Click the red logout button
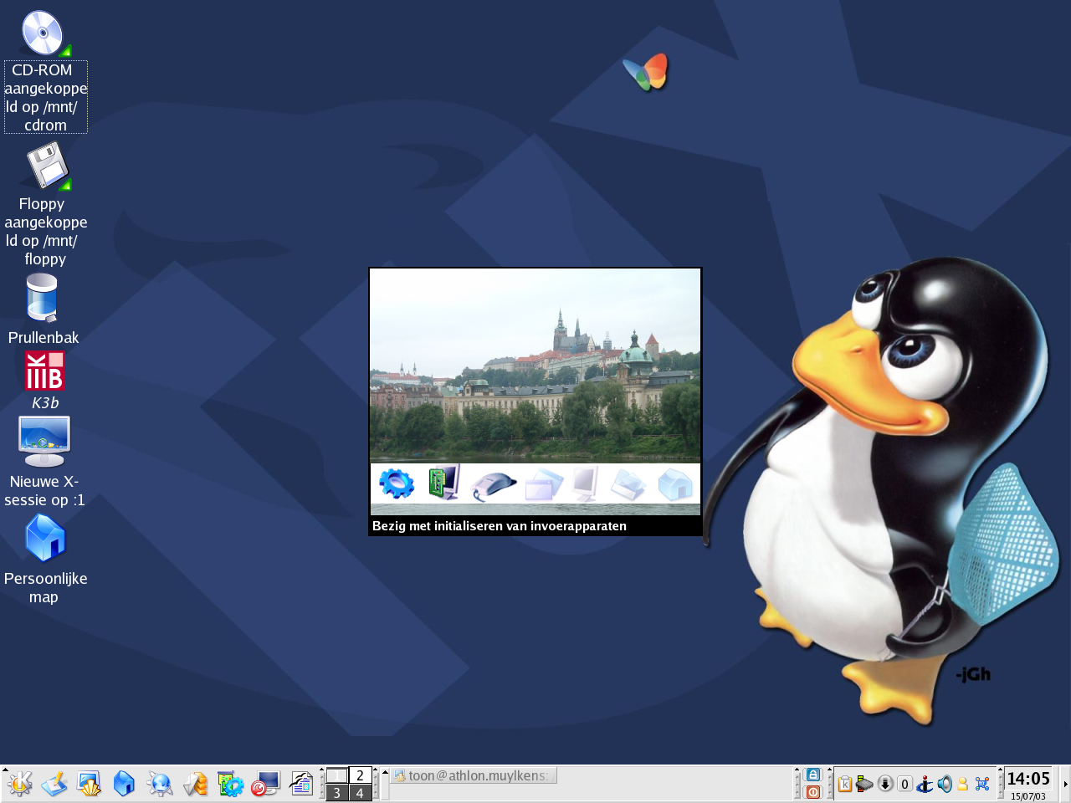 (x=813, y=792)
